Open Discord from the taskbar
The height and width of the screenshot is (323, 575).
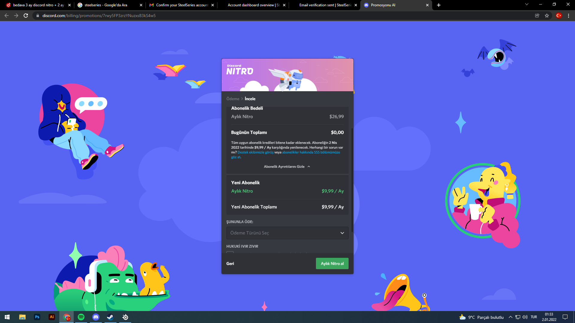coord(96,317)
